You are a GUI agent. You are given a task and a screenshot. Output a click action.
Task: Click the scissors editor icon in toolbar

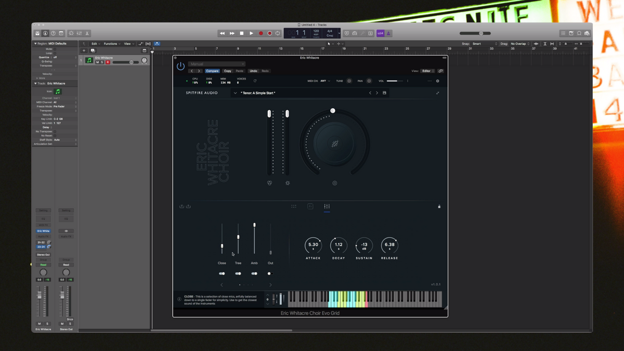coord(87,33)
